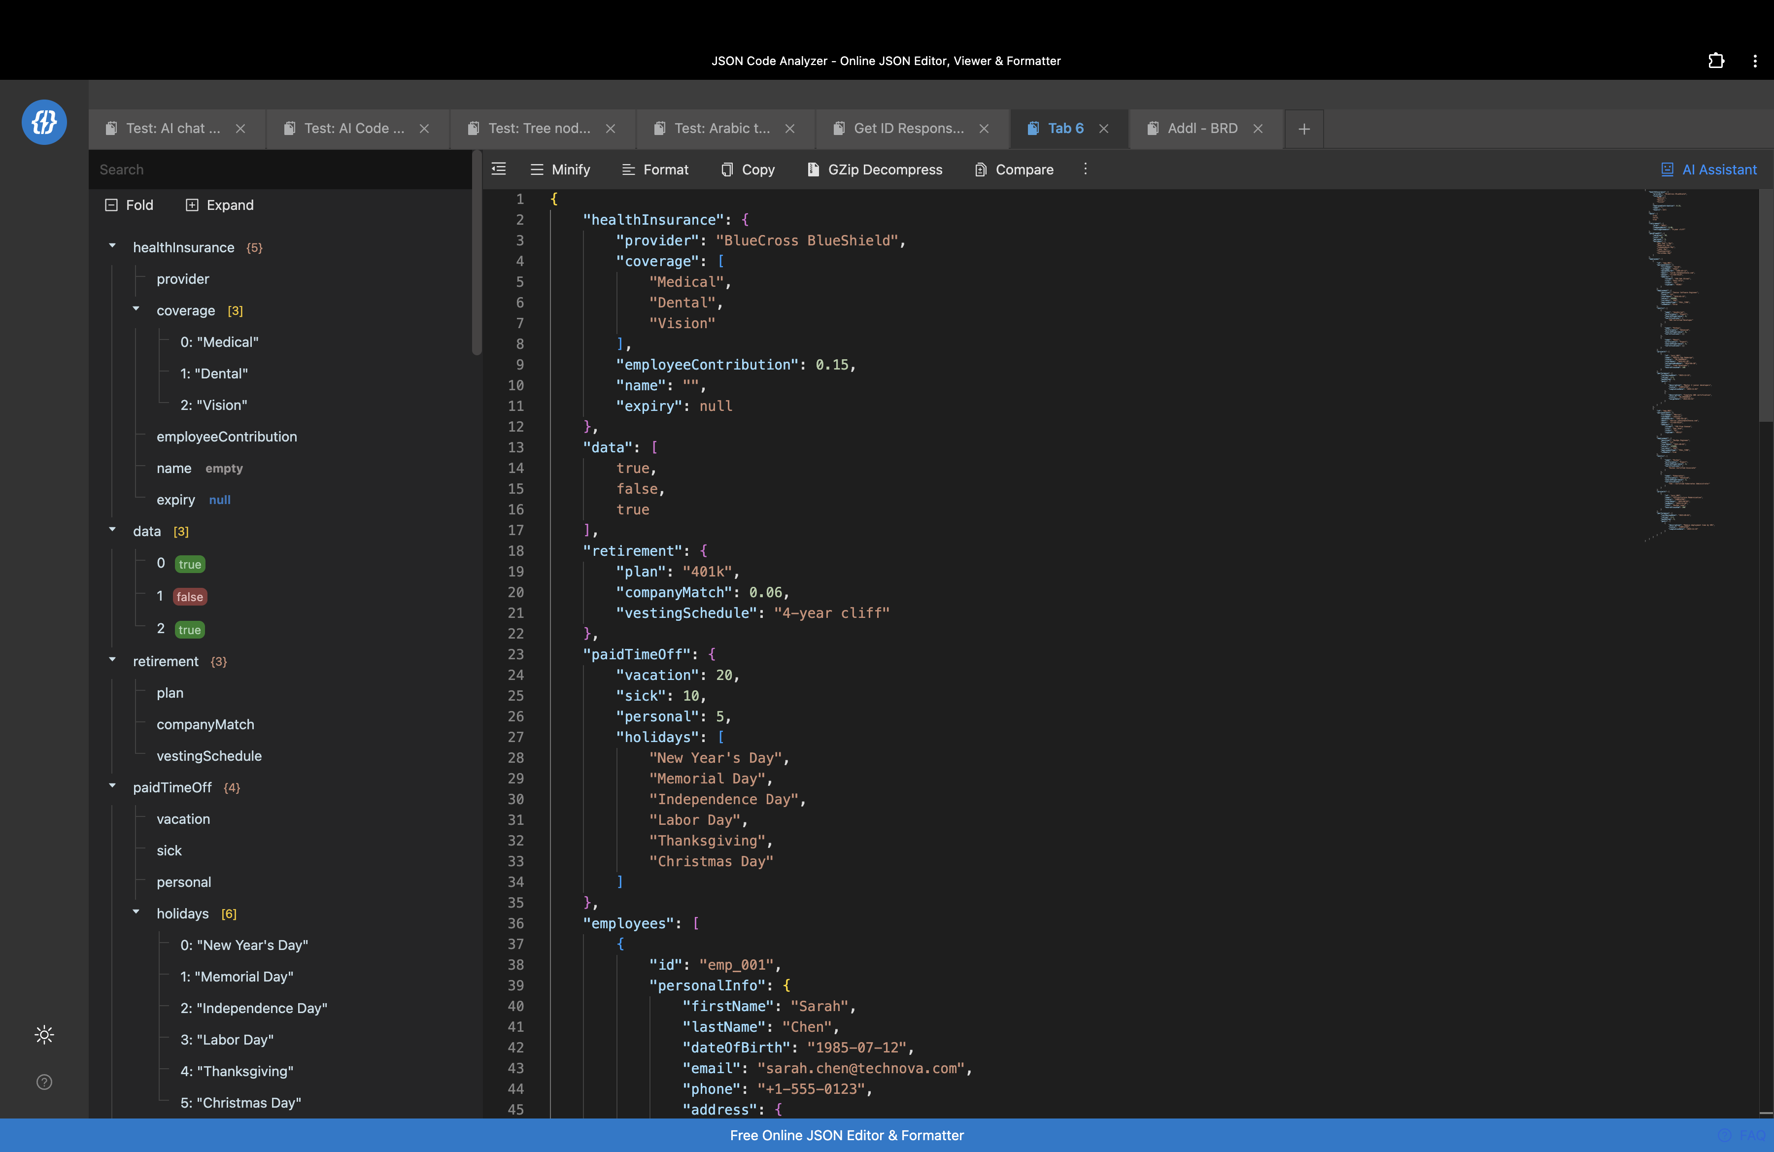Copy the JSON content
Screen dimensions: 1774x1152
click(747, 169)
